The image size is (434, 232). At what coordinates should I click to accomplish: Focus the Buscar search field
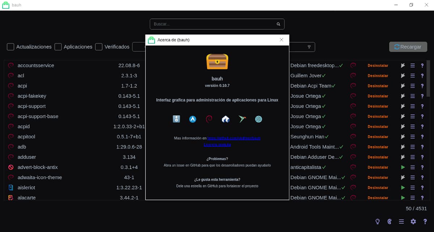click(x=217, y=24)
